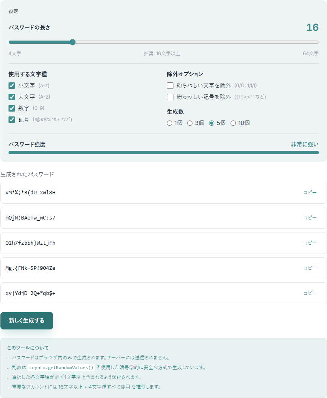The image size is (327, 398).
Task: Toggle the 小文字 (a-z) checkbox
Action: coord(12,86)
